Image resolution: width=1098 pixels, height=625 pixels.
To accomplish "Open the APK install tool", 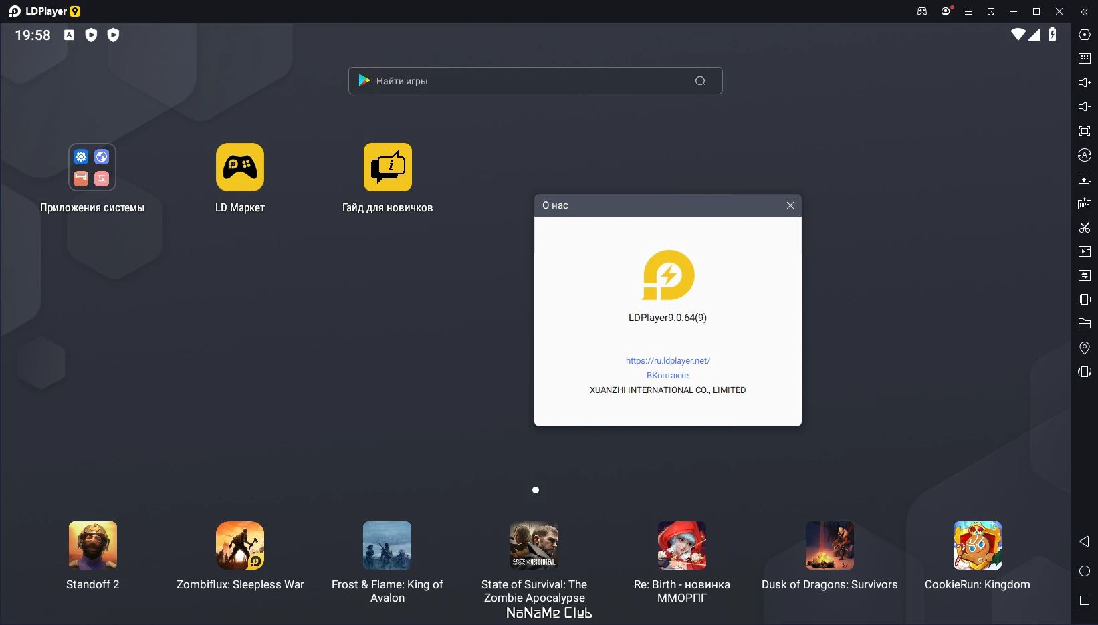I will [1085, 203].
